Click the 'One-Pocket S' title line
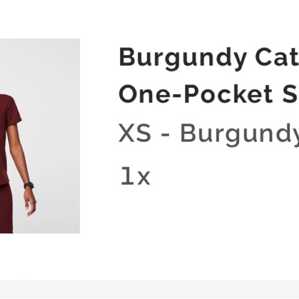 pyautogui.click(x=209, y=94)
